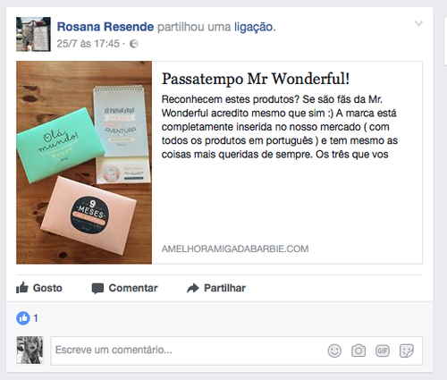Image resolution: width=447 pixels, height=380 pixels.
Task: Click the Comentar speech bubble icon
Action: (x=97, y=288)
